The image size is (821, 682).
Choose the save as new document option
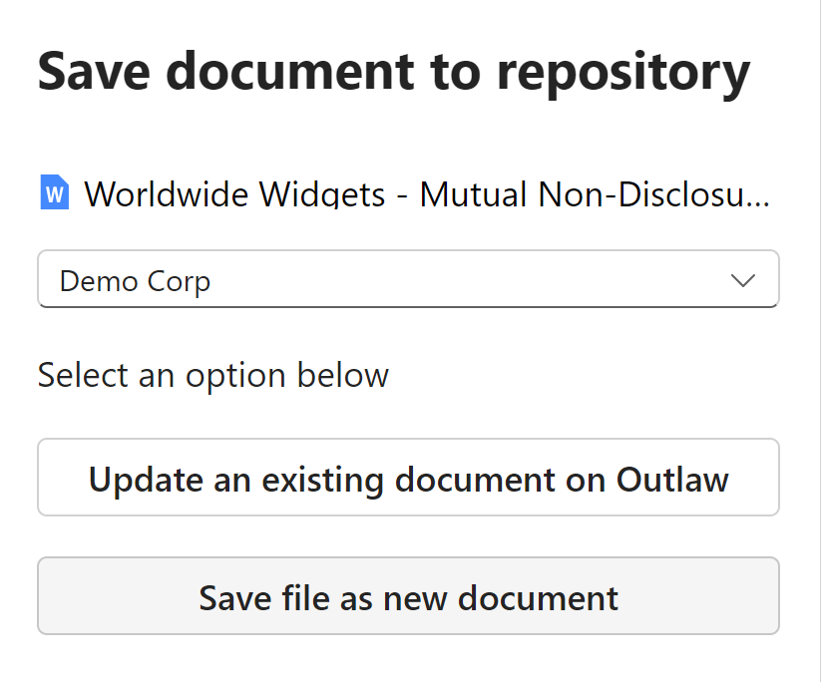pyautogui.click(x=407, y=596)
